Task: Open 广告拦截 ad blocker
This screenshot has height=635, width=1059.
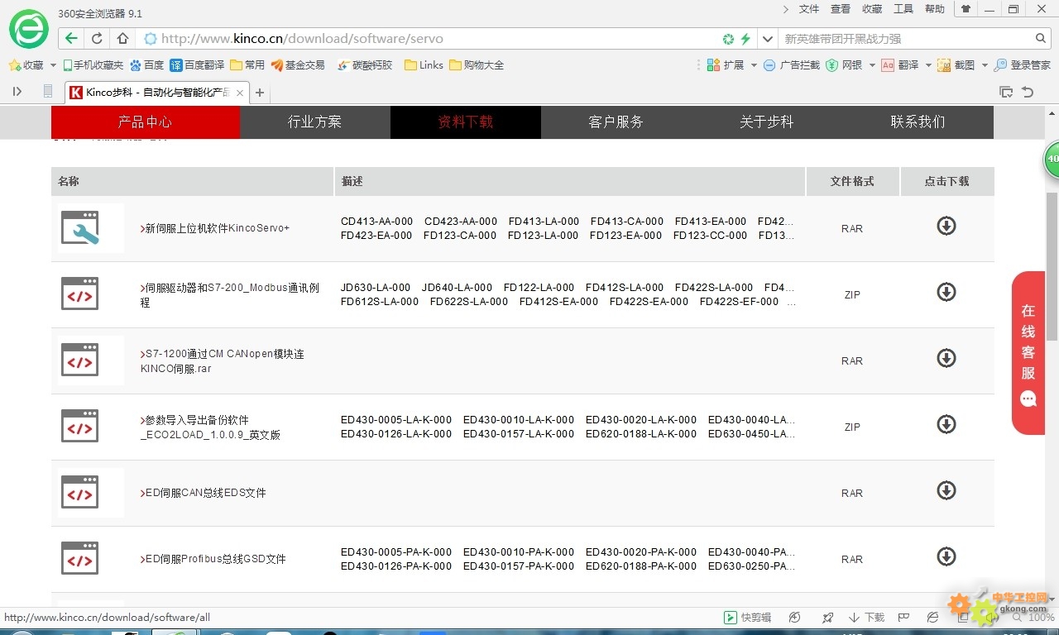Action: coord(791,64)
